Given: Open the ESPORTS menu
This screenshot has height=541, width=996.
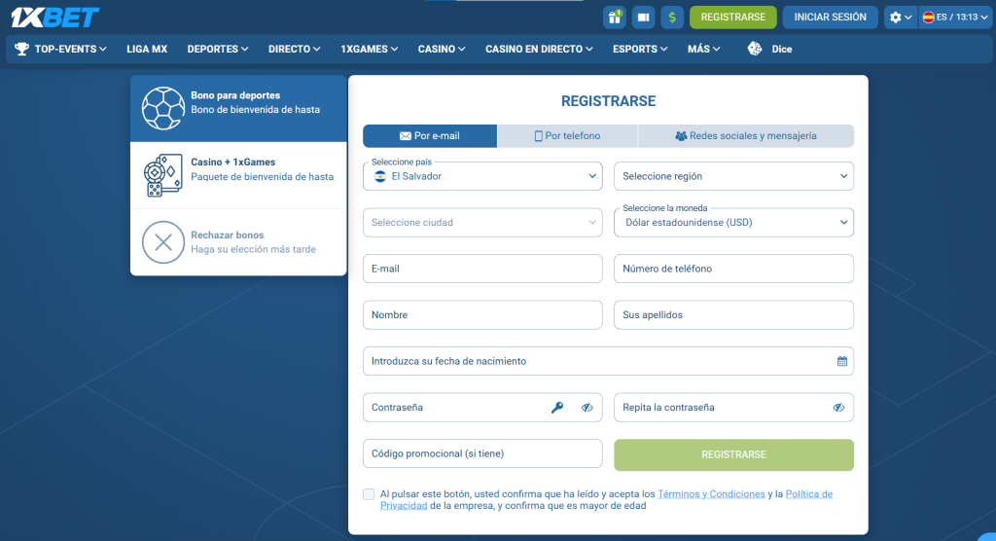Looking at the screenshot, I should click(640, 49).
